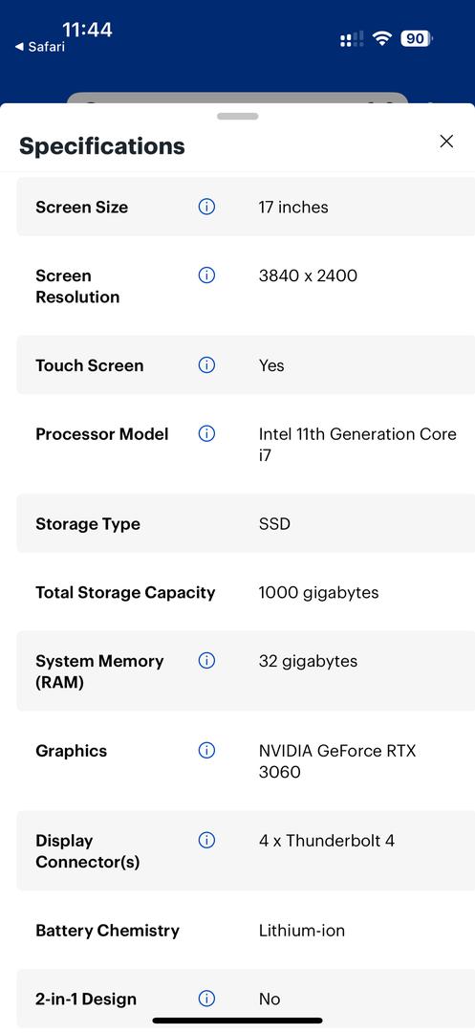Open the Graphics info icon

(x=206, y=751)
